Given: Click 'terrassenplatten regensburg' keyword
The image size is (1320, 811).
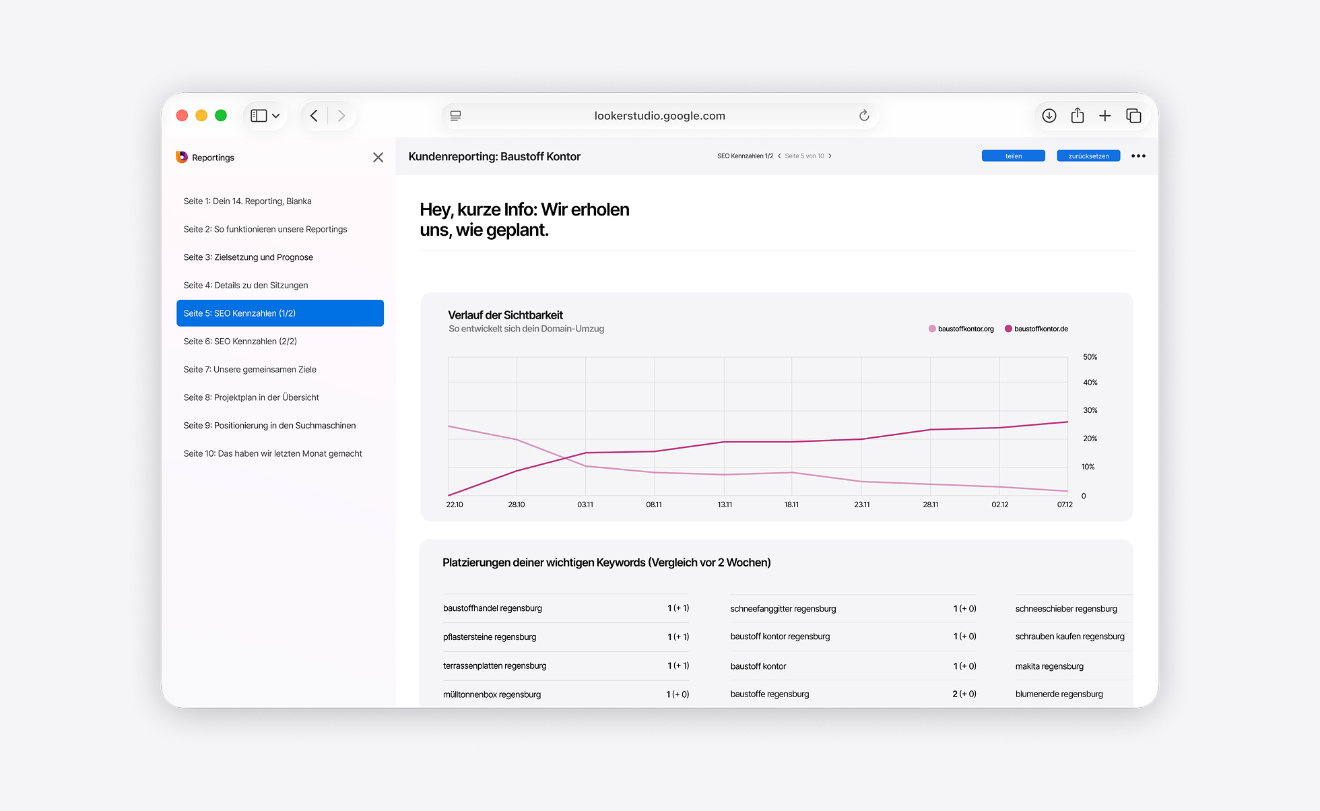Looking at the screenshot, I should tap(494, 666).
